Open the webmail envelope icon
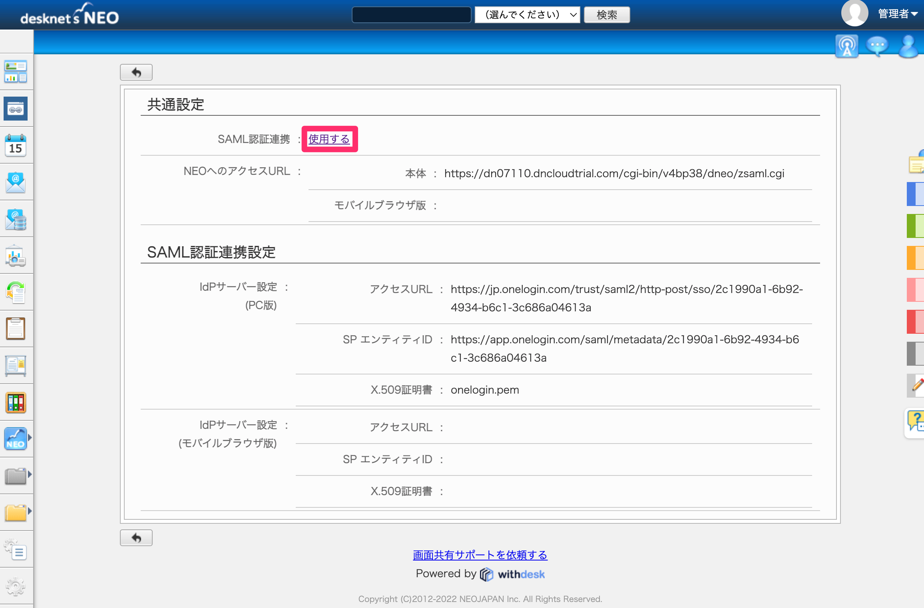 [16, 182]
